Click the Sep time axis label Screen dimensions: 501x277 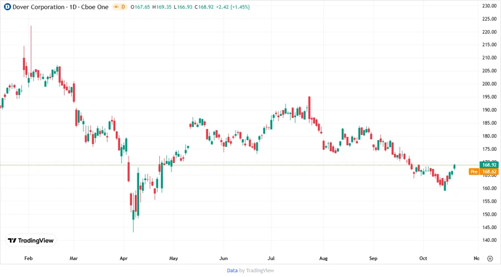[x=373, y=259]
